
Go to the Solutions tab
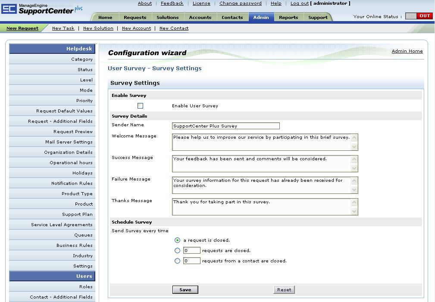pyautogui.click(x=167, y=18)
